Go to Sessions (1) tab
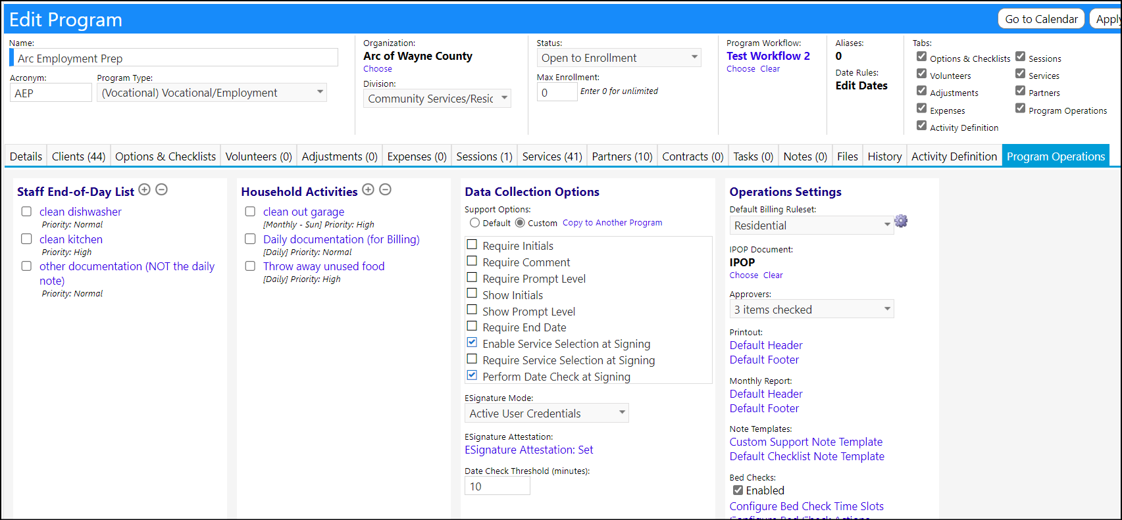 pyautogui.click(x=484, y=156)
